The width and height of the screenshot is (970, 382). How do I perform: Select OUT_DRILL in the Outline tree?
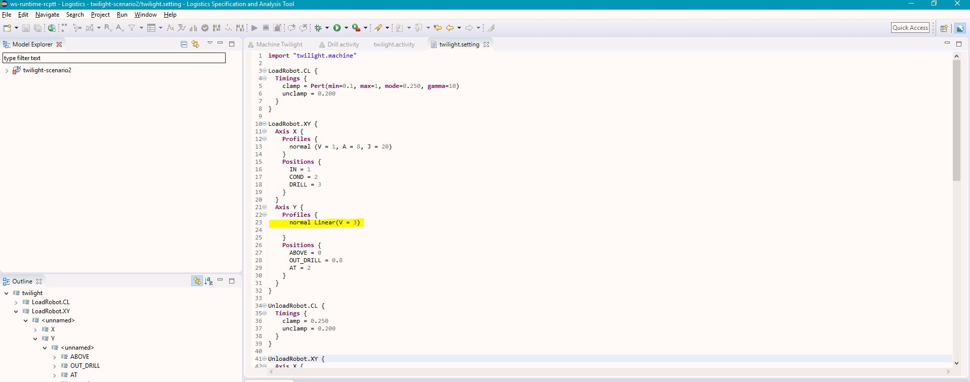click(x=85, y=366)
